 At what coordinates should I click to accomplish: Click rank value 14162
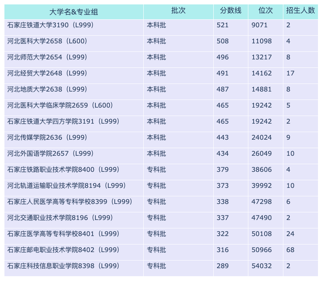[262, 73]
